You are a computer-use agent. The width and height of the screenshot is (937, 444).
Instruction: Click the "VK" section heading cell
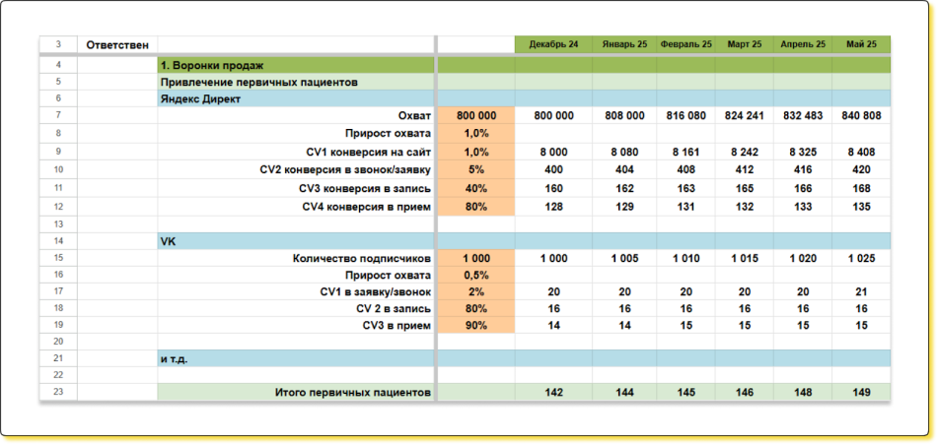pos(295,241)
